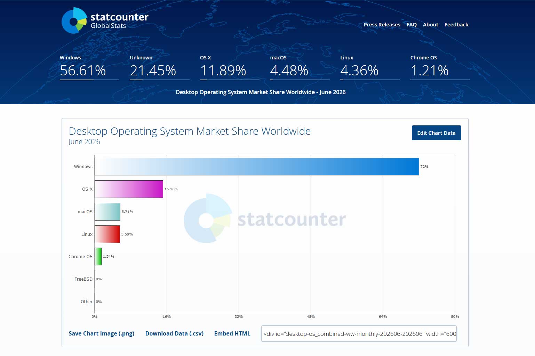The image size is (535, 356).
Task: Click the 48% x-axis tick label
Action: 311,317
